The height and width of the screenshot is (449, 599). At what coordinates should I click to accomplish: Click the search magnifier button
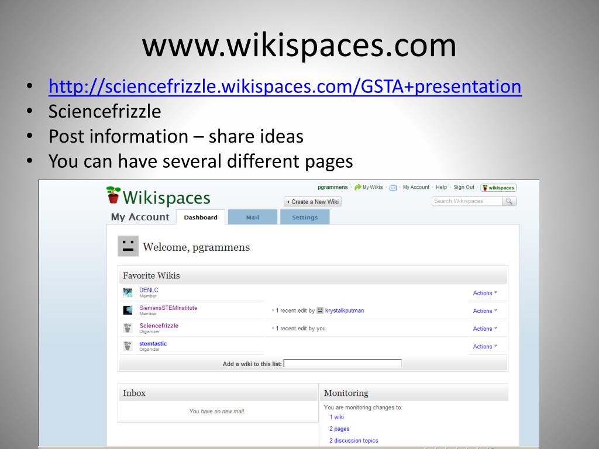click(510, 201)
